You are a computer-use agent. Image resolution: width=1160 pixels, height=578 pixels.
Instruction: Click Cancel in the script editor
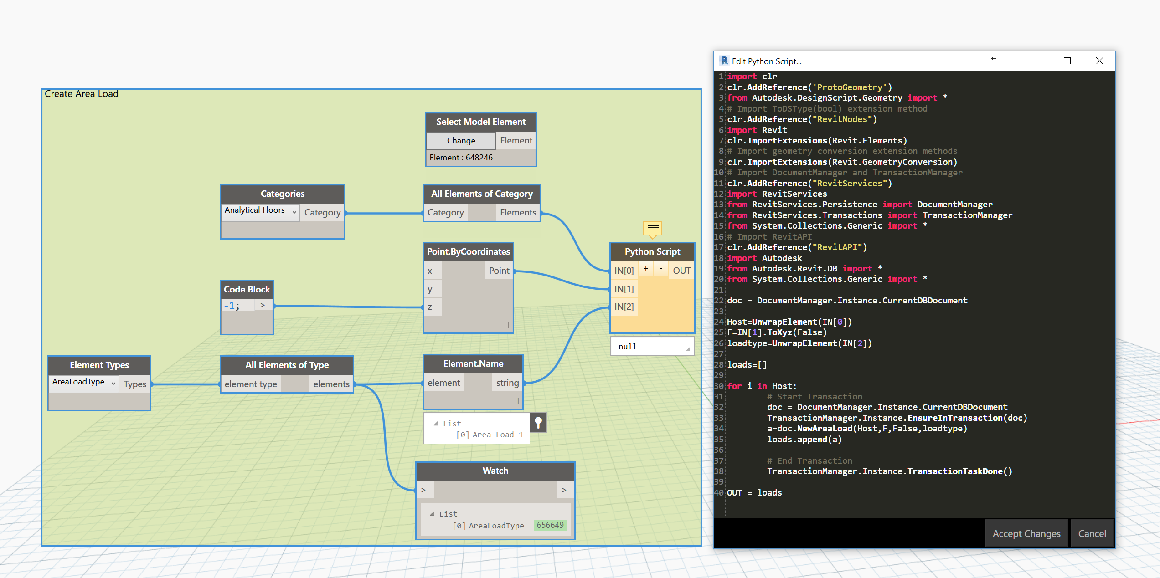click(1092, 533)
